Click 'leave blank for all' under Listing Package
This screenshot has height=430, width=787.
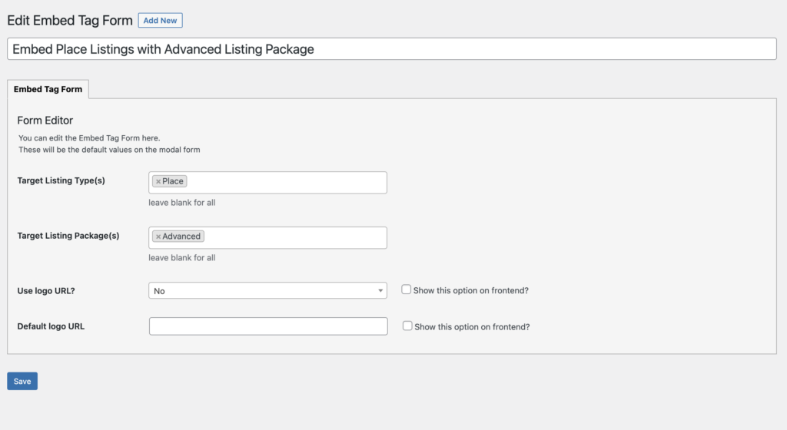181,257
